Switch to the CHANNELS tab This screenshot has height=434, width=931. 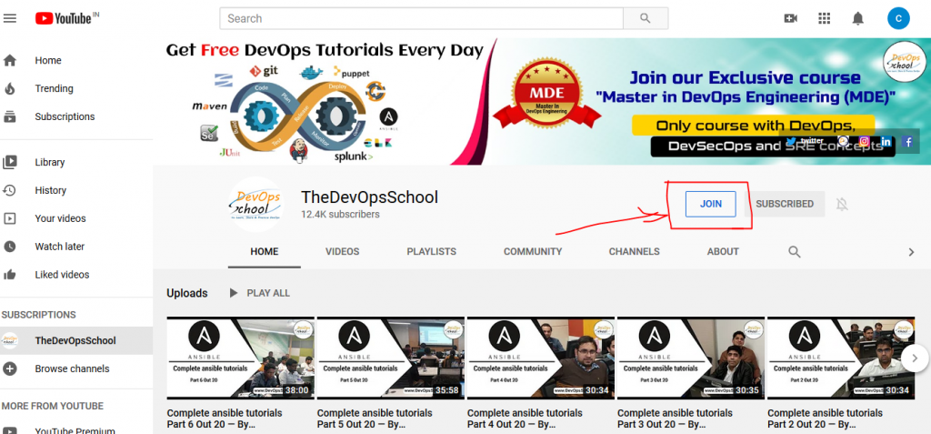634,251
